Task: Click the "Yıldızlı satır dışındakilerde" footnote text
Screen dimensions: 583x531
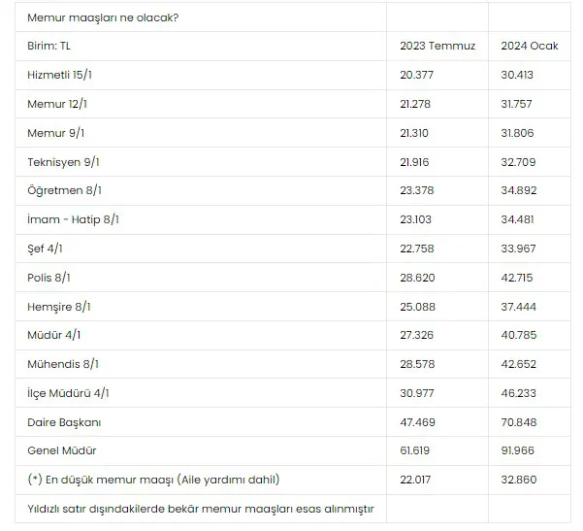Action: tap(201, 509)
